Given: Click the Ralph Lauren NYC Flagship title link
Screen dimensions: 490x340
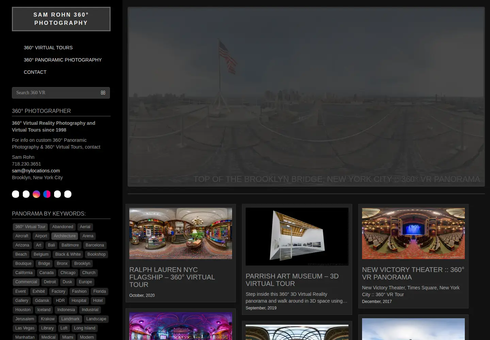Looking at the screenshot, I should 172,277.
